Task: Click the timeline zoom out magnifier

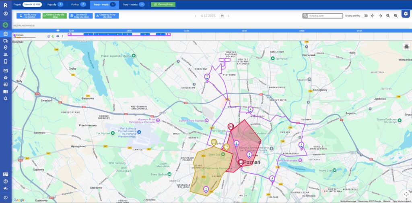Action: [388, 16]
